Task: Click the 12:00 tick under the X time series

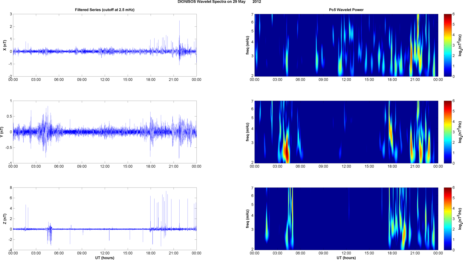Action: 105,80
